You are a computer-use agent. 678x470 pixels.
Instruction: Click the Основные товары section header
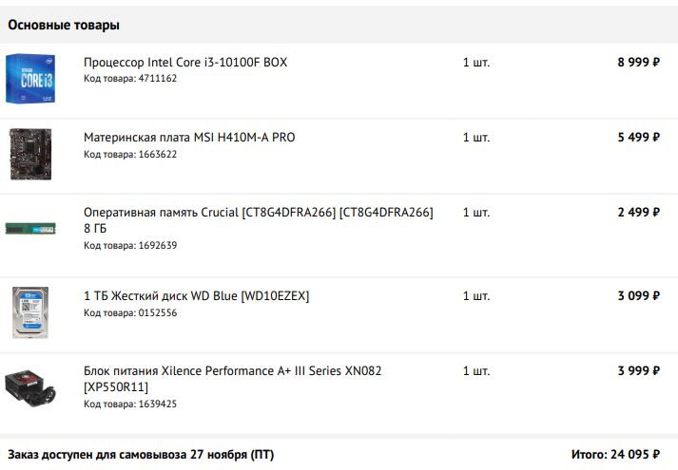64,26
